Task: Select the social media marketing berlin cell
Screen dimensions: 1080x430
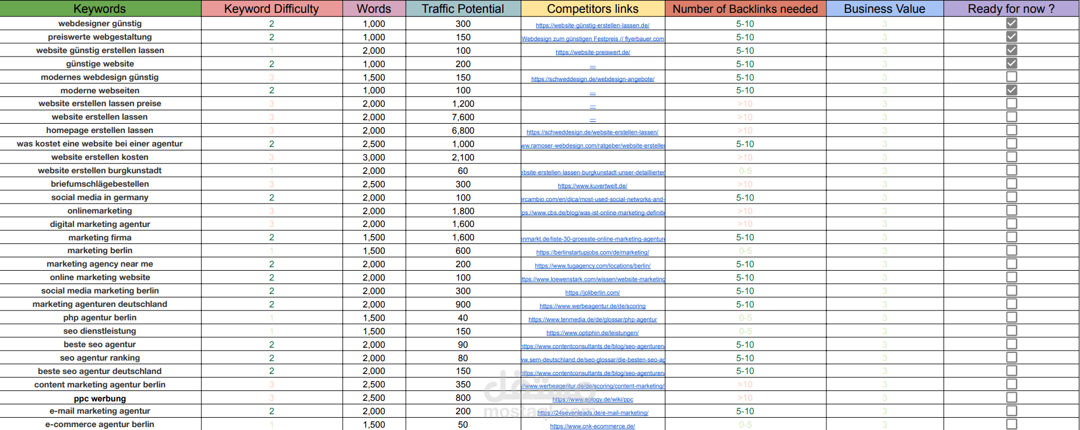Action: click(100, 291)
